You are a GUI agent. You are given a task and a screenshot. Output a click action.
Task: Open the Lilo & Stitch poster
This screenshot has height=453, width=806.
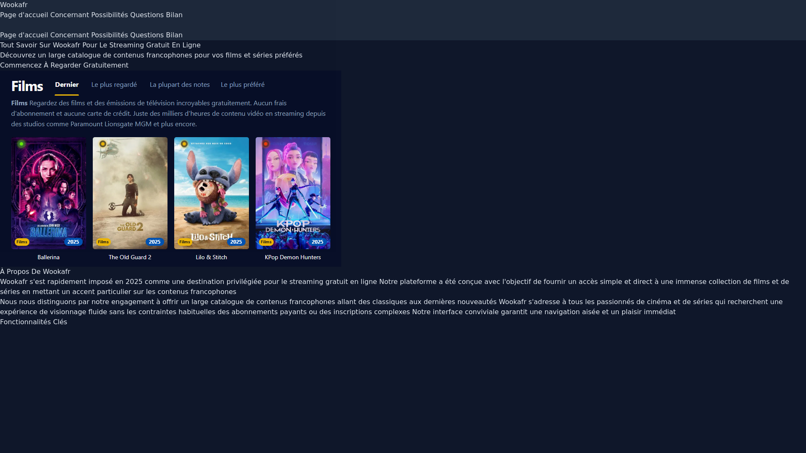click(212, 193)
